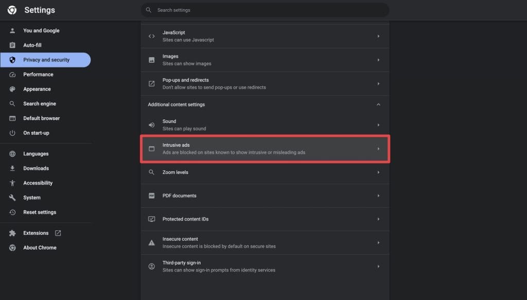The height and width of the screenshot is (300, 527).
Task: Click the Insecure content warning triangle icon
Action: point(152,242)
